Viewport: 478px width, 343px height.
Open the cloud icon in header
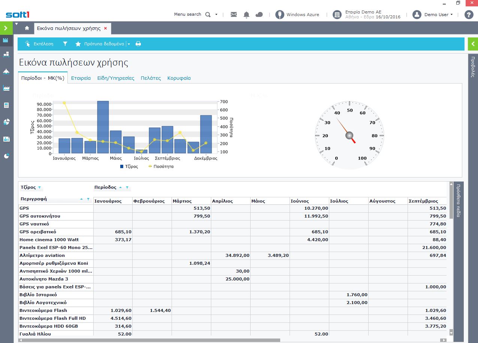259,15
